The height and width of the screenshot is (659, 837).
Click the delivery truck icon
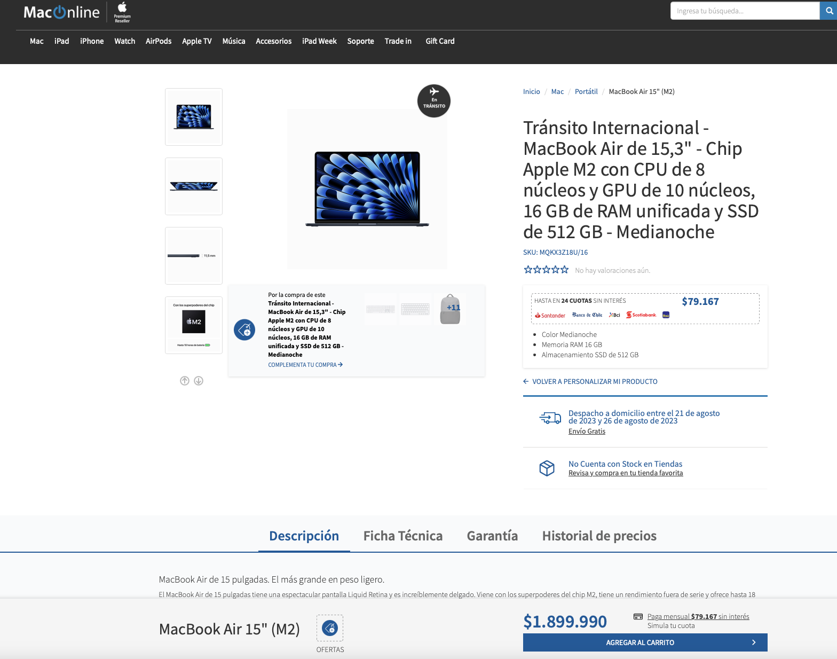tap(550, 418)
